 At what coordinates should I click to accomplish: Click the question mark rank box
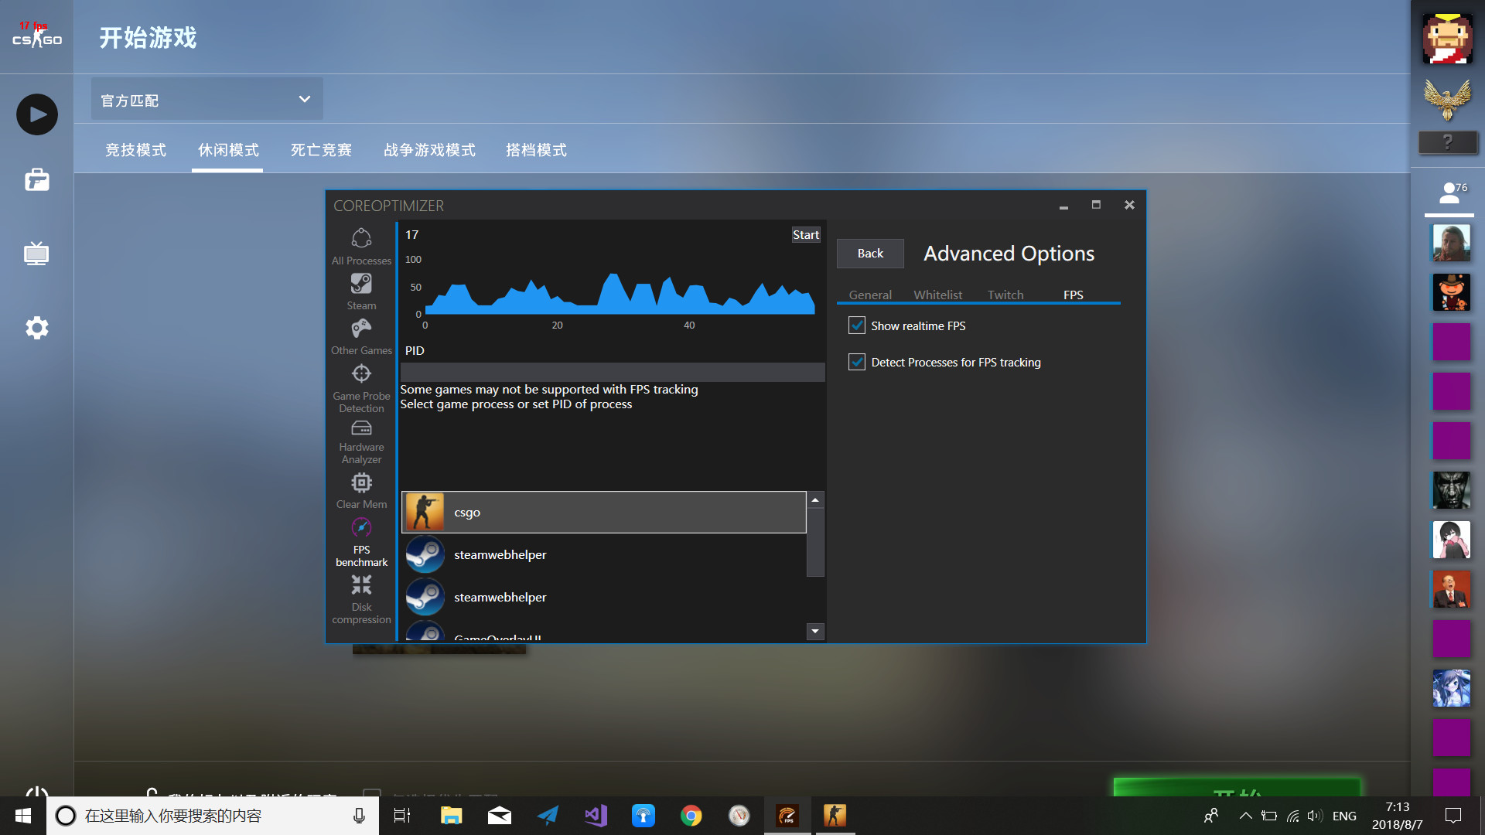1448,142
